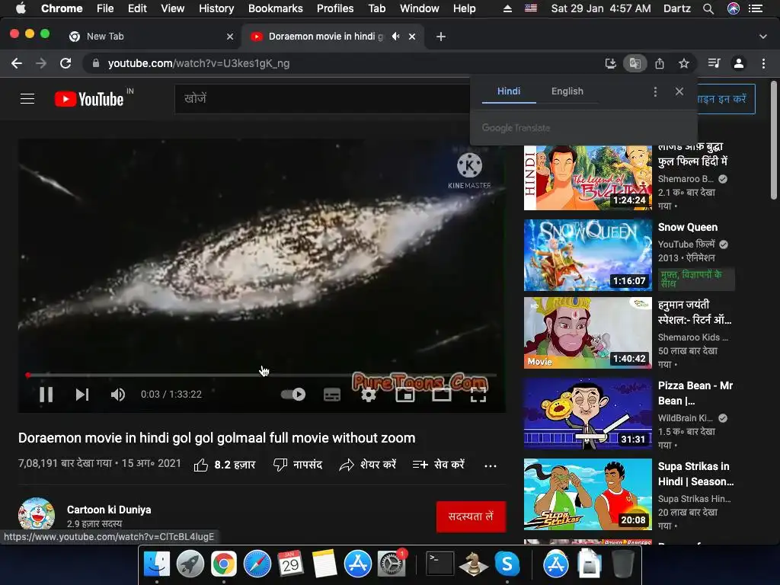Image resolution: width=780 pixels, height=585 pixels.
Task: Open the Hanuman Jayanti special video title
Action: tap(695, 312)
